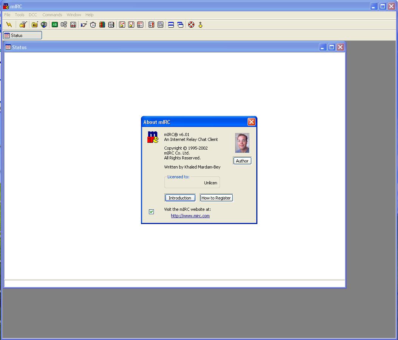398x340 pixels.
Task: Toggle the checkbox in About mIRC dialog
Action: (151, 212)
